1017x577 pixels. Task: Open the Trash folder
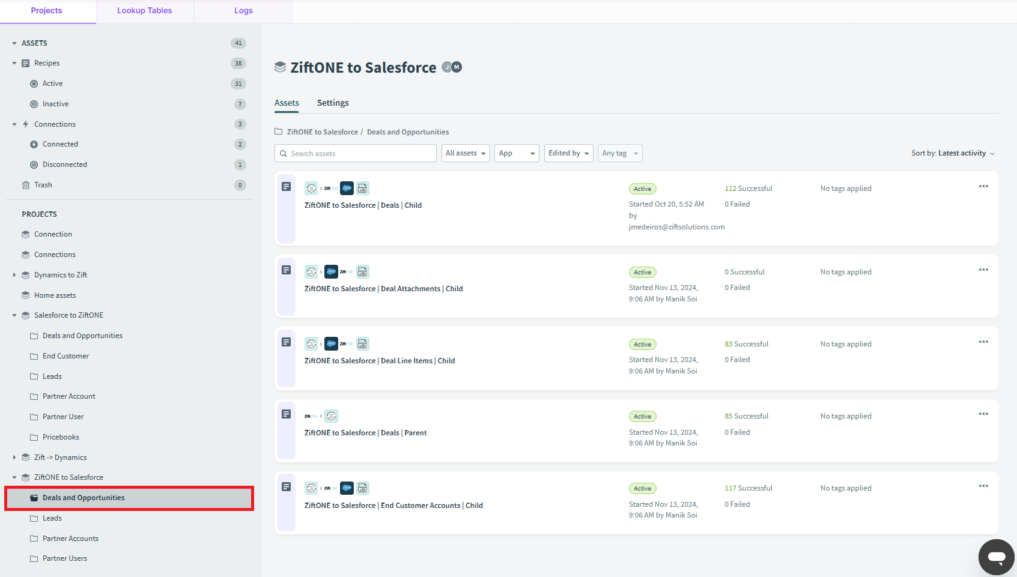coord(43,185)
